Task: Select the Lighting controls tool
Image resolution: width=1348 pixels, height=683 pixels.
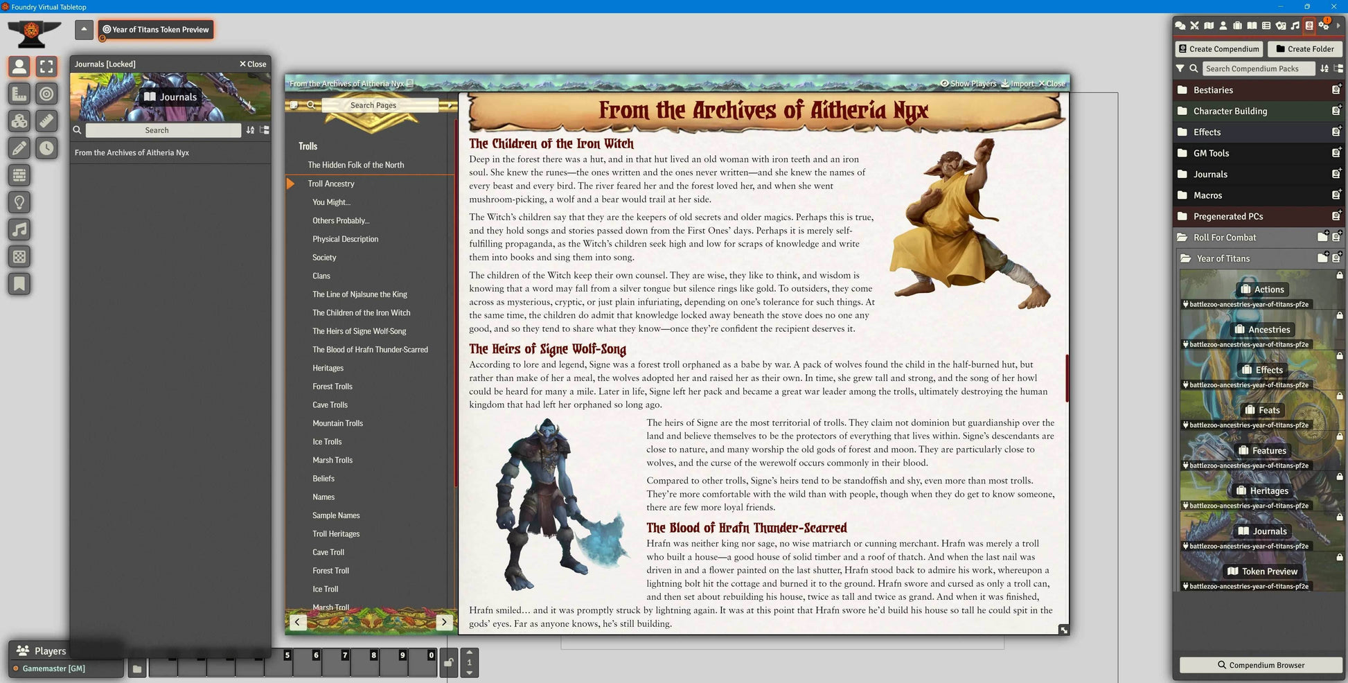Action: (19, 202)
